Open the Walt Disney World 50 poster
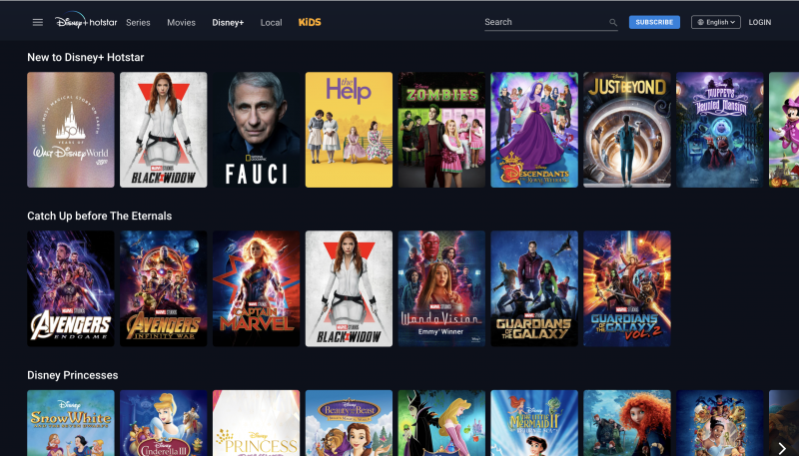The height and width of the screenshot is (456, 799). [x=71, y=130]
